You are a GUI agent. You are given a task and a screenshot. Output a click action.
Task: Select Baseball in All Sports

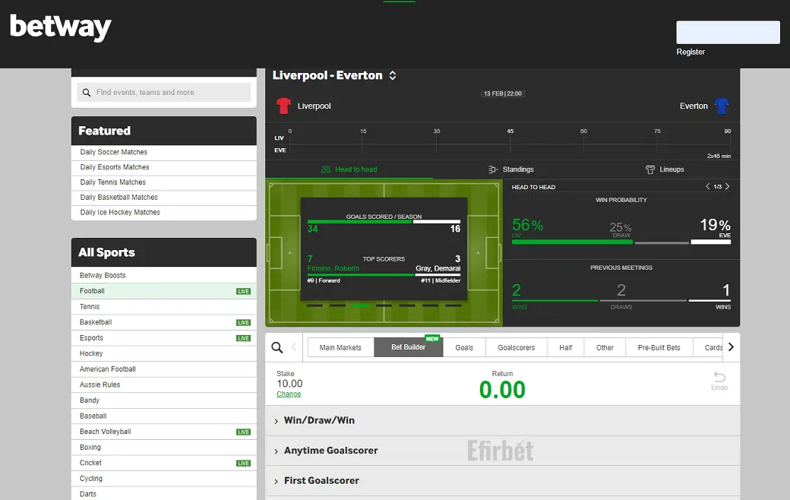click(164, 416)
